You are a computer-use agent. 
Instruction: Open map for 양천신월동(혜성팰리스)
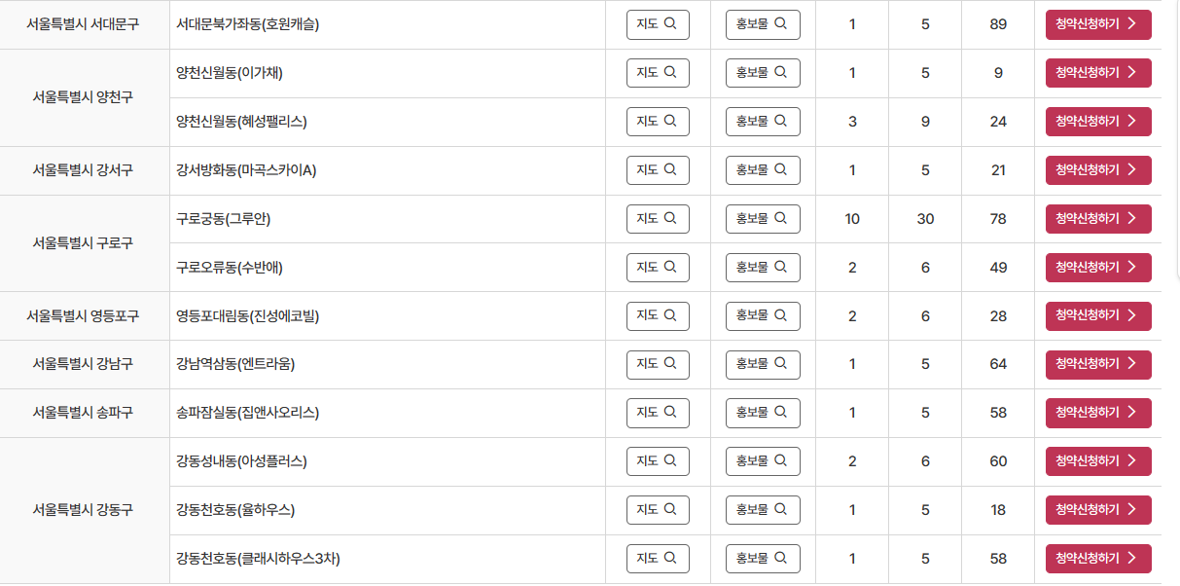point(658,122)
